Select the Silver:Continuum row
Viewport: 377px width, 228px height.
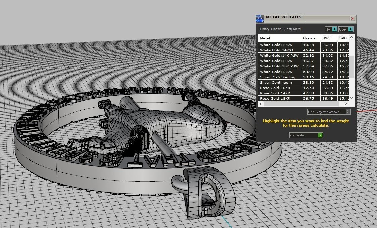pyautogui.click(x=303, y=82)
